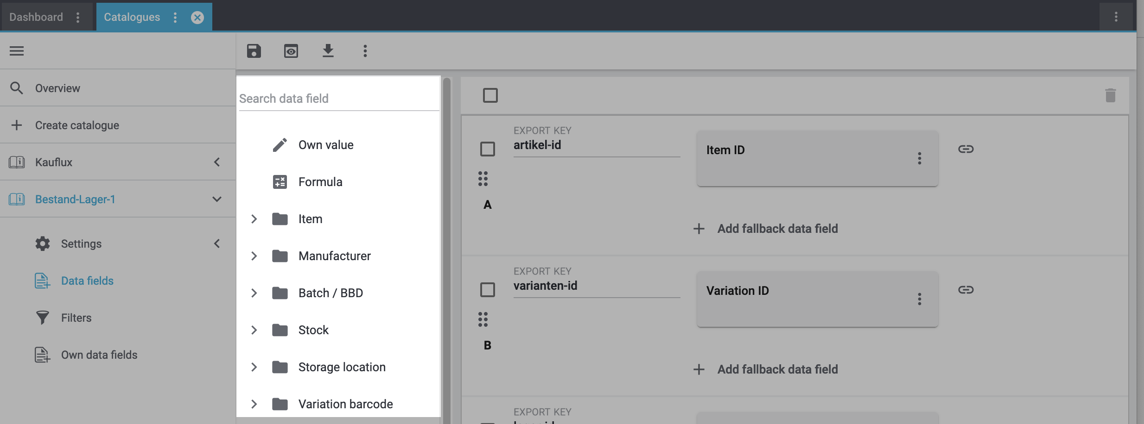Image resolution: width=1144 pixels, height=424 pixels.
Task: Collapse the Bestand-Lager-1 catalogue
Action: point(216,199)
